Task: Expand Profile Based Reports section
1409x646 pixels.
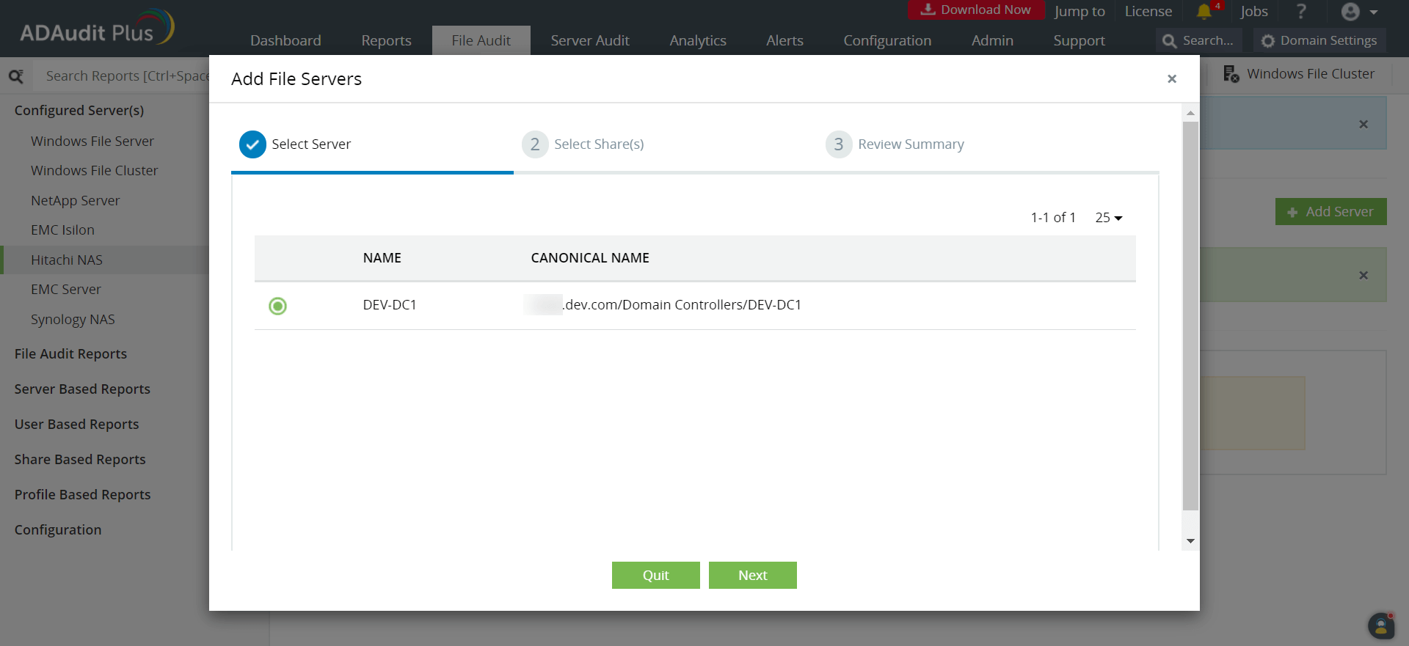Action: (82, 494)
